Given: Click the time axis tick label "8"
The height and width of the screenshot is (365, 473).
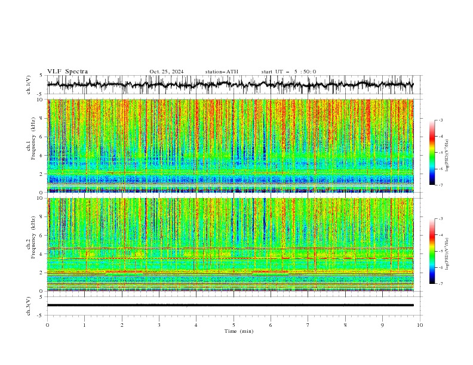Looking at the screenshot, I should [x=345, y=325].
